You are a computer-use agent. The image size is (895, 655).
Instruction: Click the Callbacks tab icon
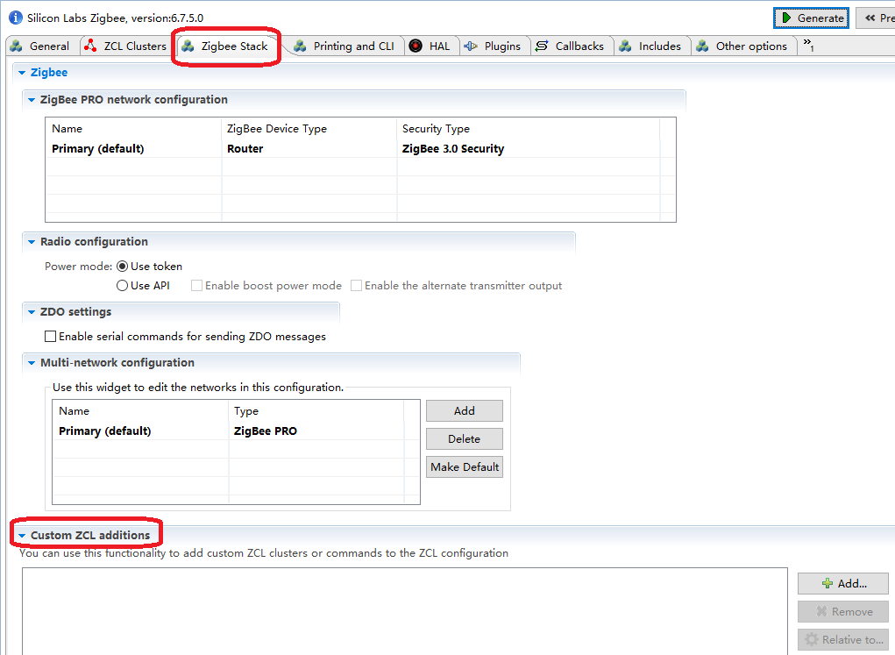coord(542,46)
